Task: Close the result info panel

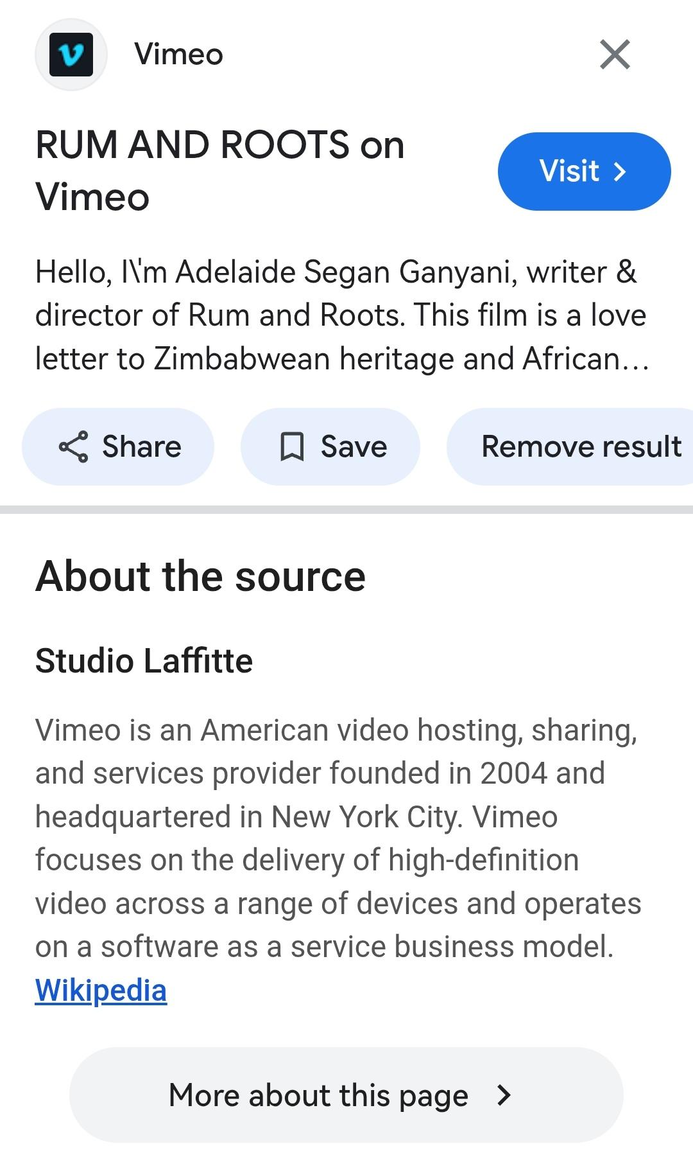Action: (615, 54)
